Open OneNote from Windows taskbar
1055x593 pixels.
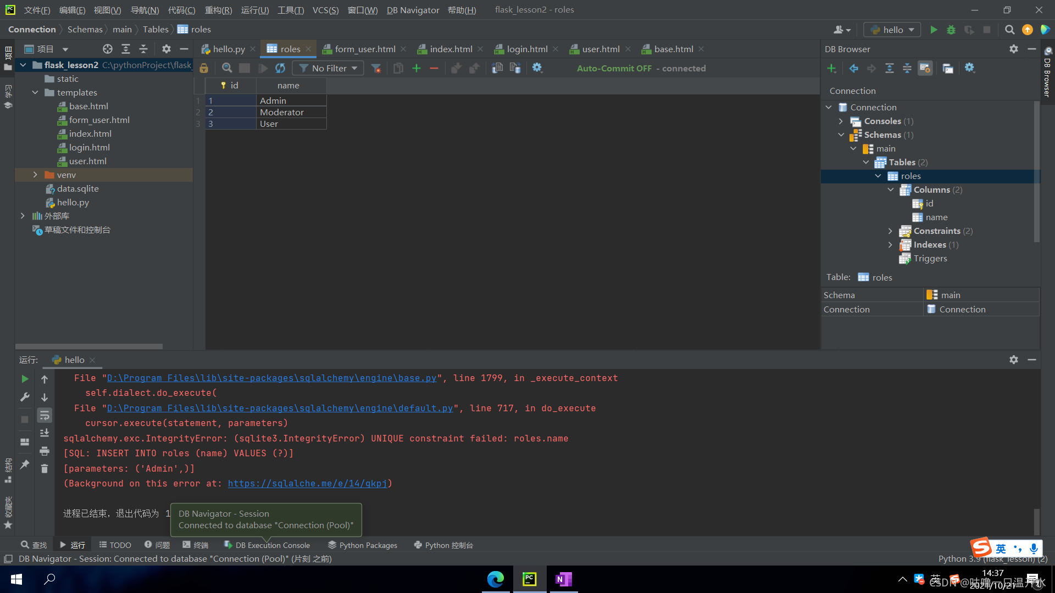pos(564,579)
